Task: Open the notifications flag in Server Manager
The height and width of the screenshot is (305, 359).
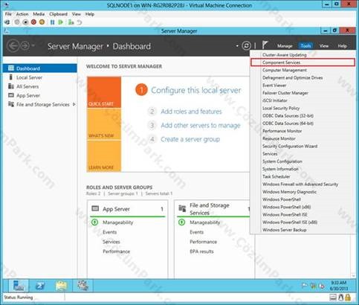Action: click(x=265, y=45)
